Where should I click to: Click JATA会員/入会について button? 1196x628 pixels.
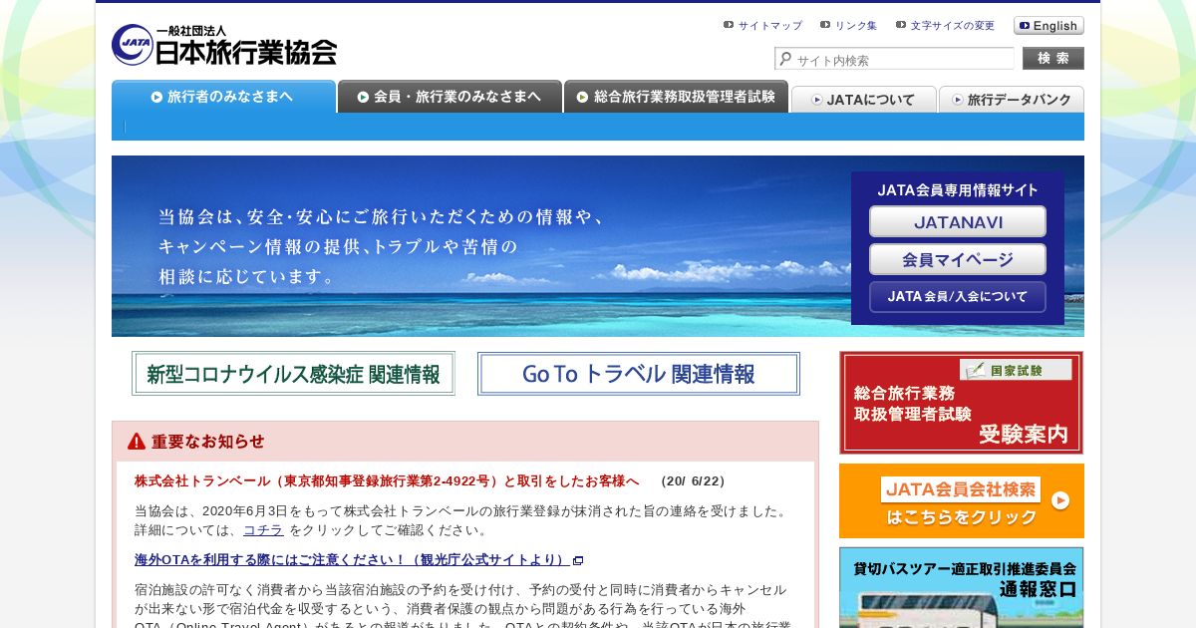coord(958,297)
